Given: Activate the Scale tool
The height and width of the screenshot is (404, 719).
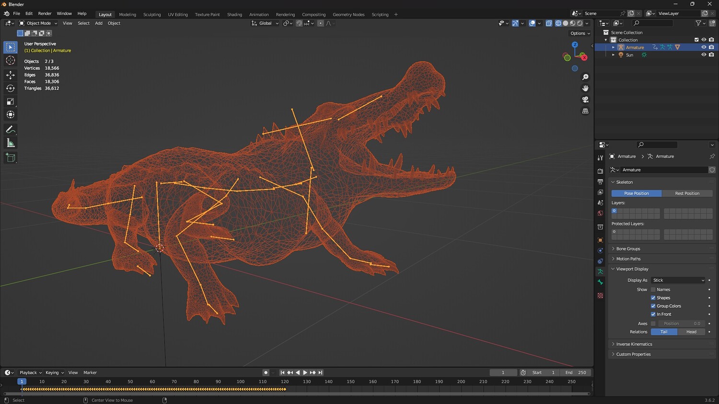Looking at the screenshot, I should 10,101.
